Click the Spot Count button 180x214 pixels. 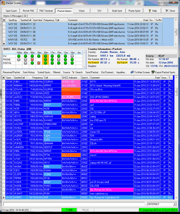(11, 11)
